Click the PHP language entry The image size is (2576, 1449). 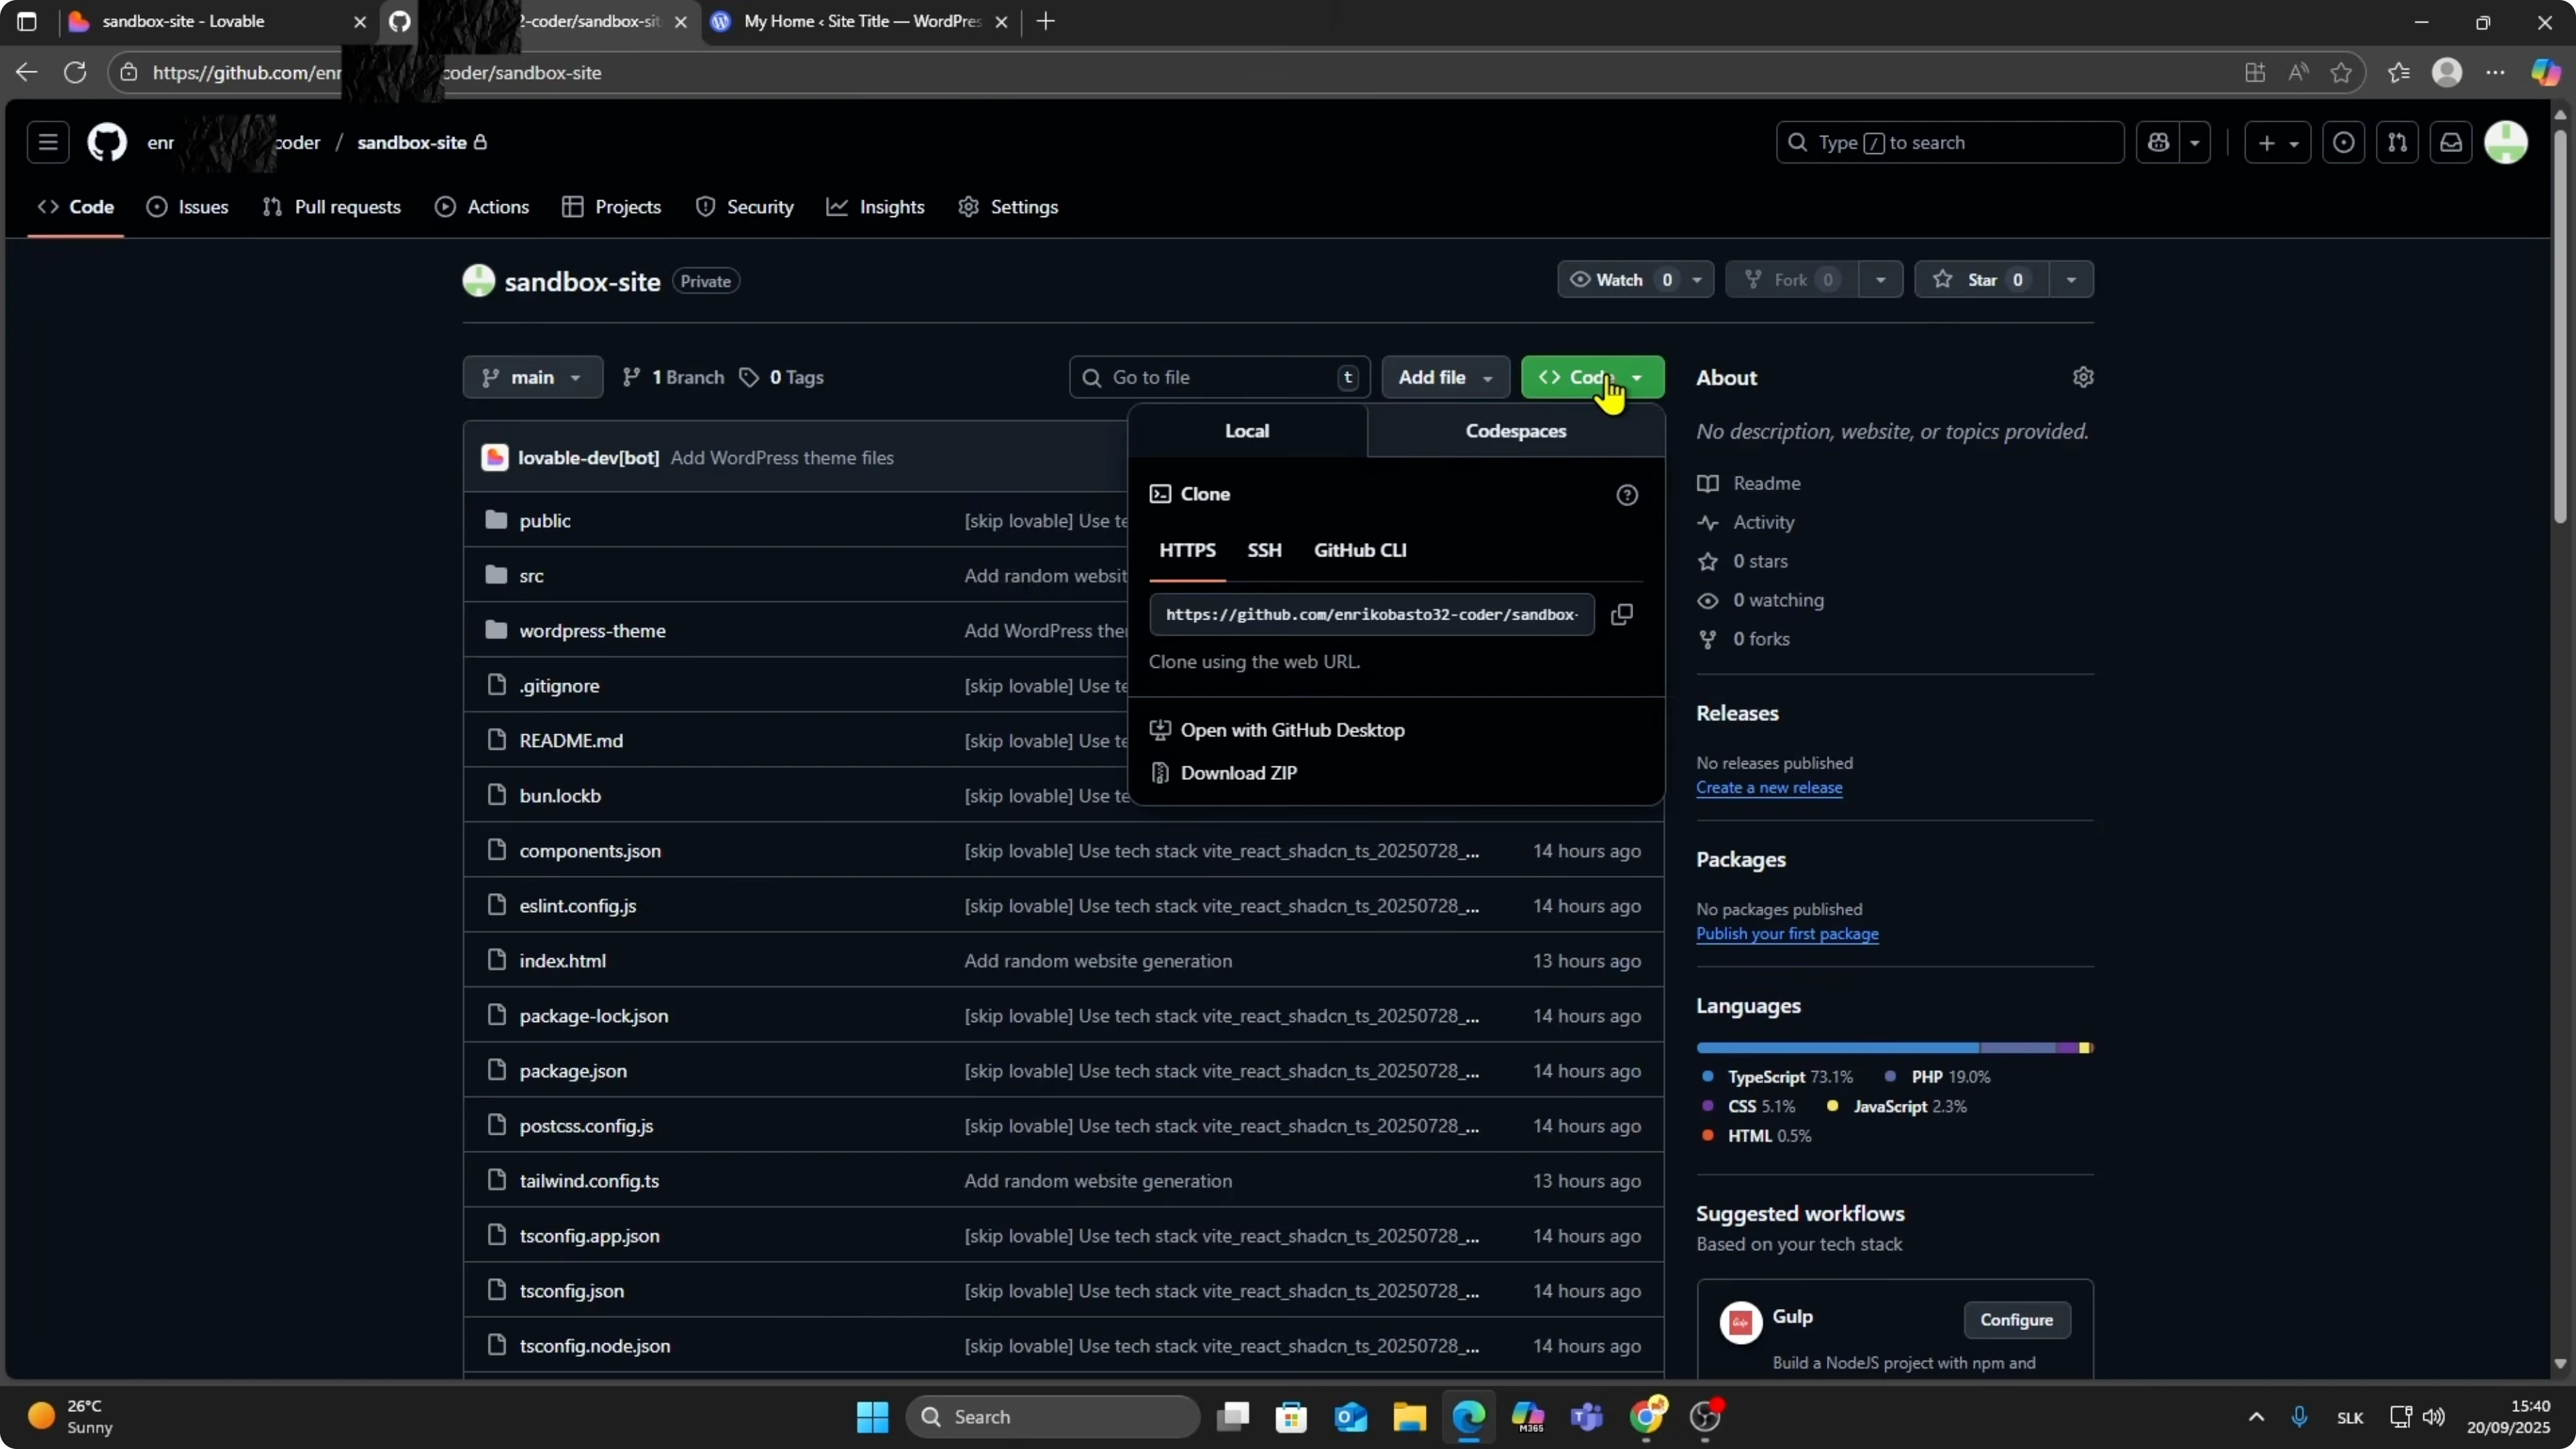1938,1077
